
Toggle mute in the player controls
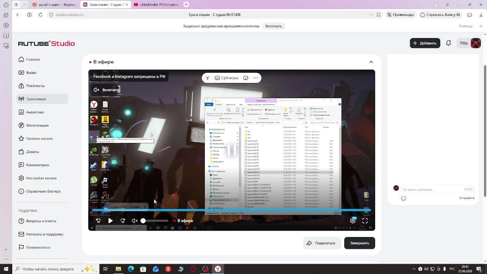pyautogui.click(x=135, y=221)
